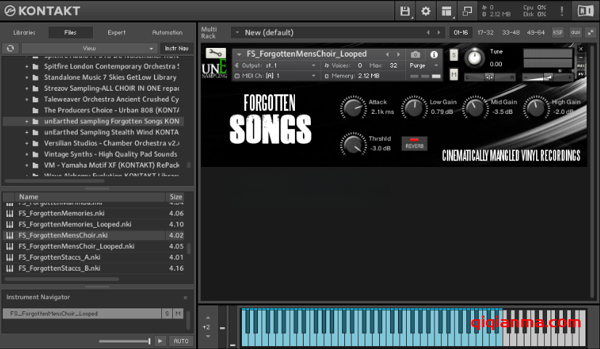Click the preview volume slider in browser
Image resolution: width=600 pixels, height=349 pixels.
(x=124, y=341)
